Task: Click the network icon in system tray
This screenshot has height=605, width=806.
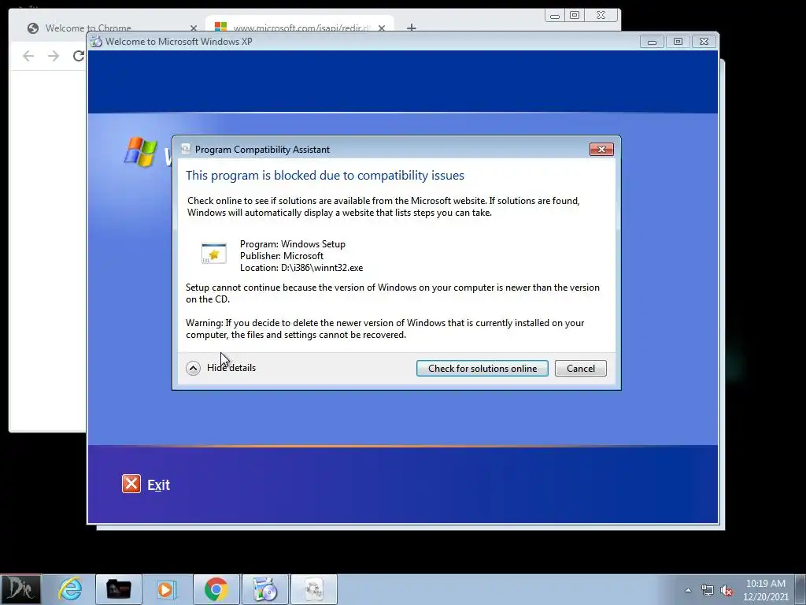Action: pyautogui.click(x=708, y=590)
